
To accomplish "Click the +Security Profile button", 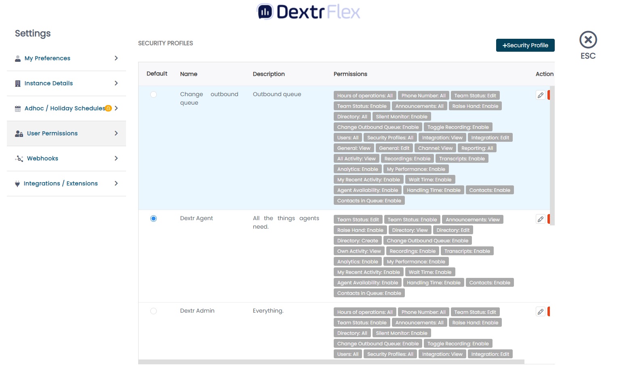I will pyautogui.click(x=525, y=45).
